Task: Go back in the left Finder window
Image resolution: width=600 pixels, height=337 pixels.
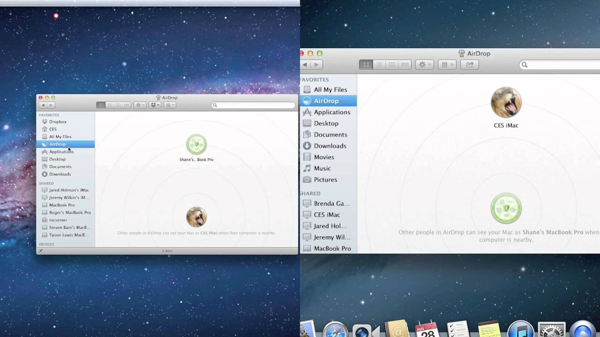Action: click(43, 105)
